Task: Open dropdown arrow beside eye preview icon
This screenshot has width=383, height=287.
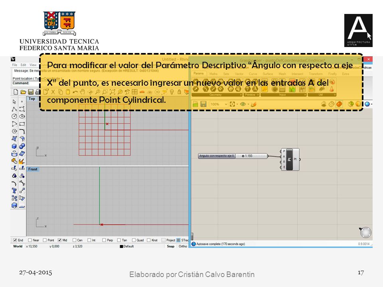Action: (x=248, y=104)
